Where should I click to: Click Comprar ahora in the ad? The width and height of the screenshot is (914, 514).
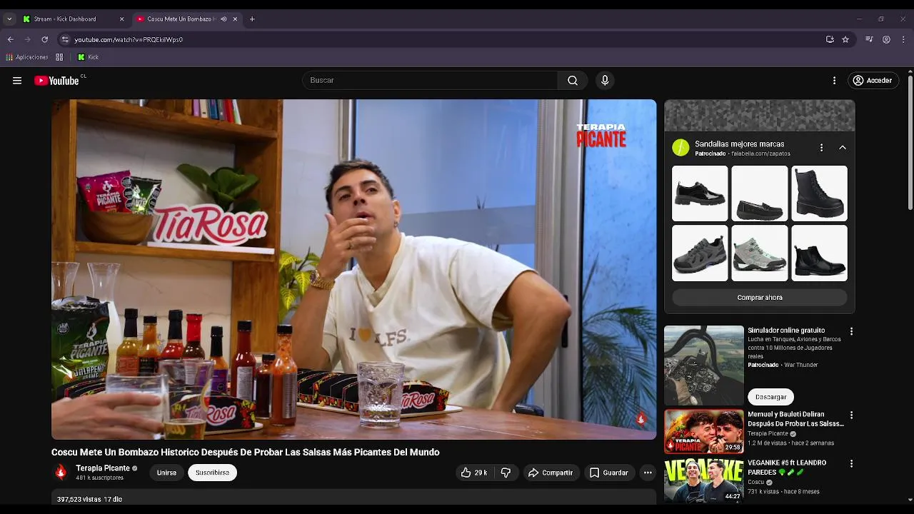click(x=760, y=298)
